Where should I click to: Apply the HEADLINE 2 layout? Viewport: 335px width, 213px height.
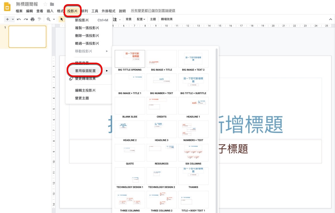pos(130,129)
